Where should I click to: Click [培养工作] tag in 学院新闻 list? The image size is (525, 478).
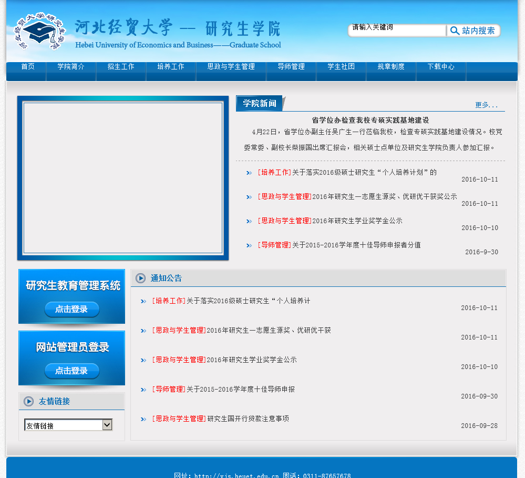(274, 173)
